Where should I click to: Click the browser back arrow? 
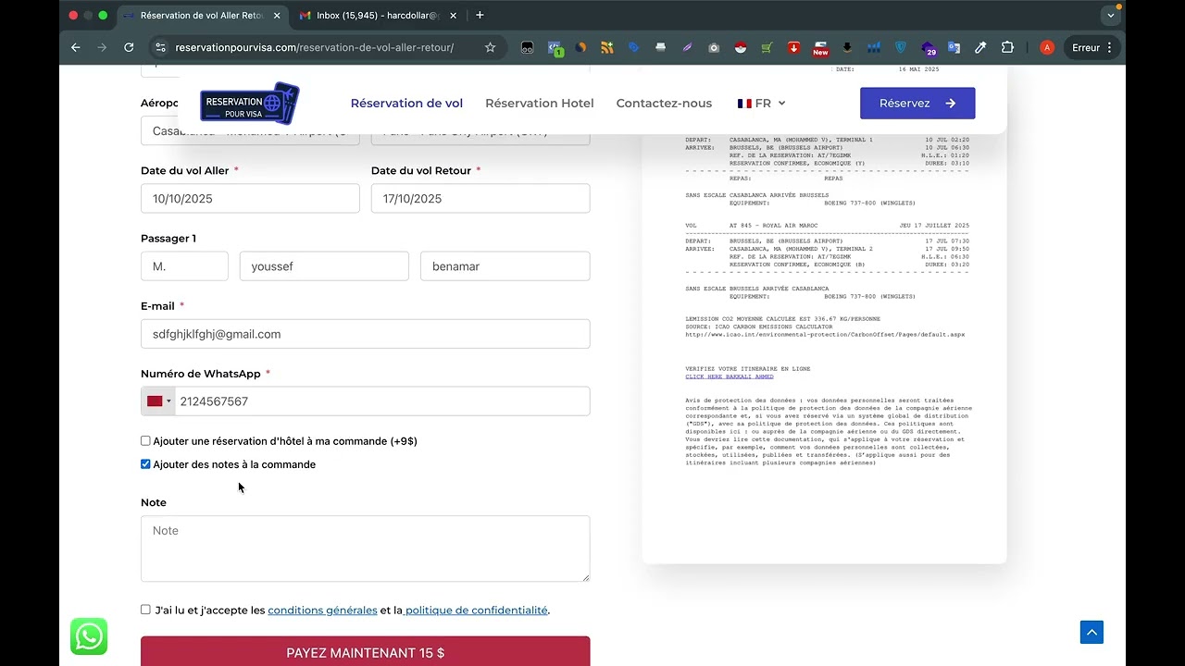(x=76, y=47)
